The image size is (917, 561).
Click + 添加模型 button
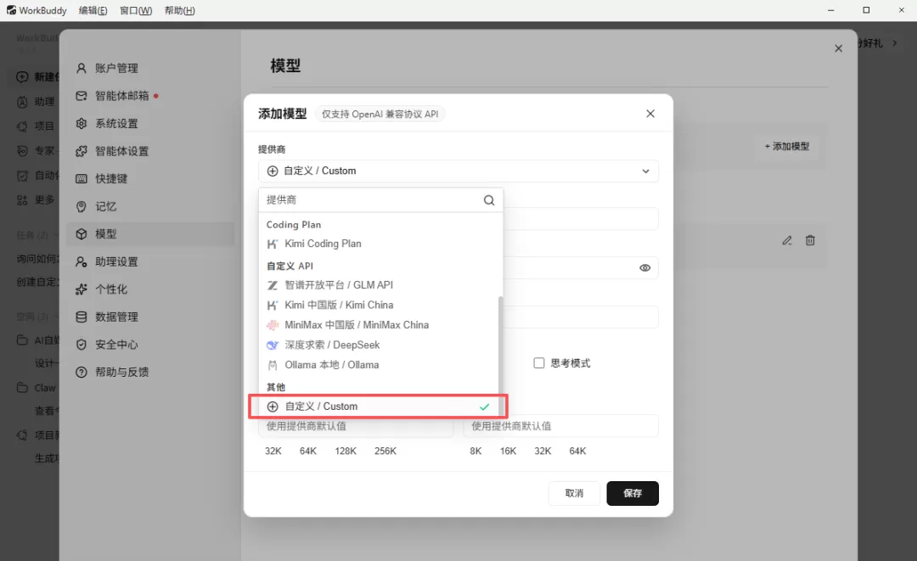pos(787,146)
